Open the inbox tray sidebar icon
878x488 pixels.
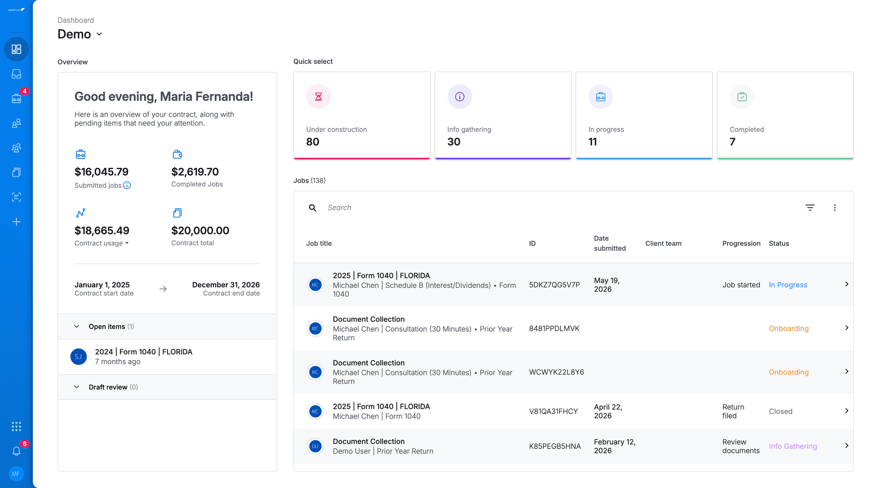coord(16,74)
